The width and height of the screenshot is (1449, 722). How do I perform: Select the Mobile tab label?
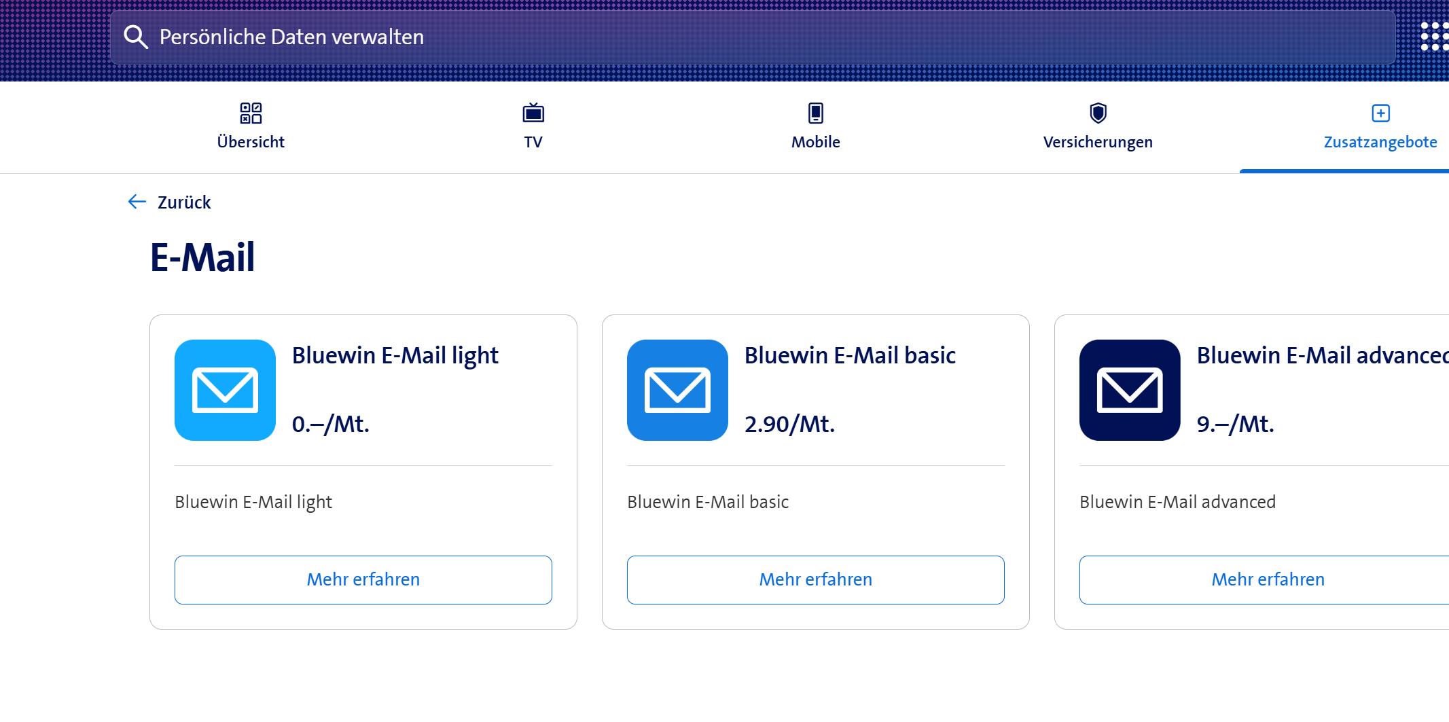[x=815, y=142]
